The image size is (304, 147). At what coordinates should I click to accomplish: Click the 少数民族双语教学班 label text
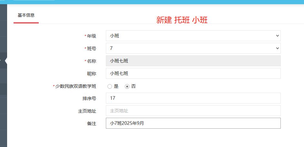[76, 87]
